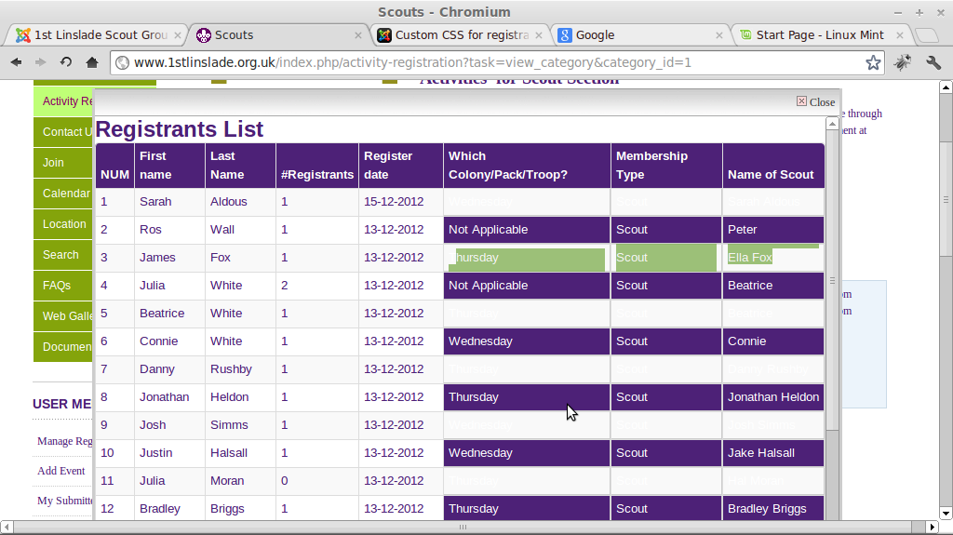Click the last name Rushby in row 7
This screenshot has width=953, height=535.
[231, 369]
